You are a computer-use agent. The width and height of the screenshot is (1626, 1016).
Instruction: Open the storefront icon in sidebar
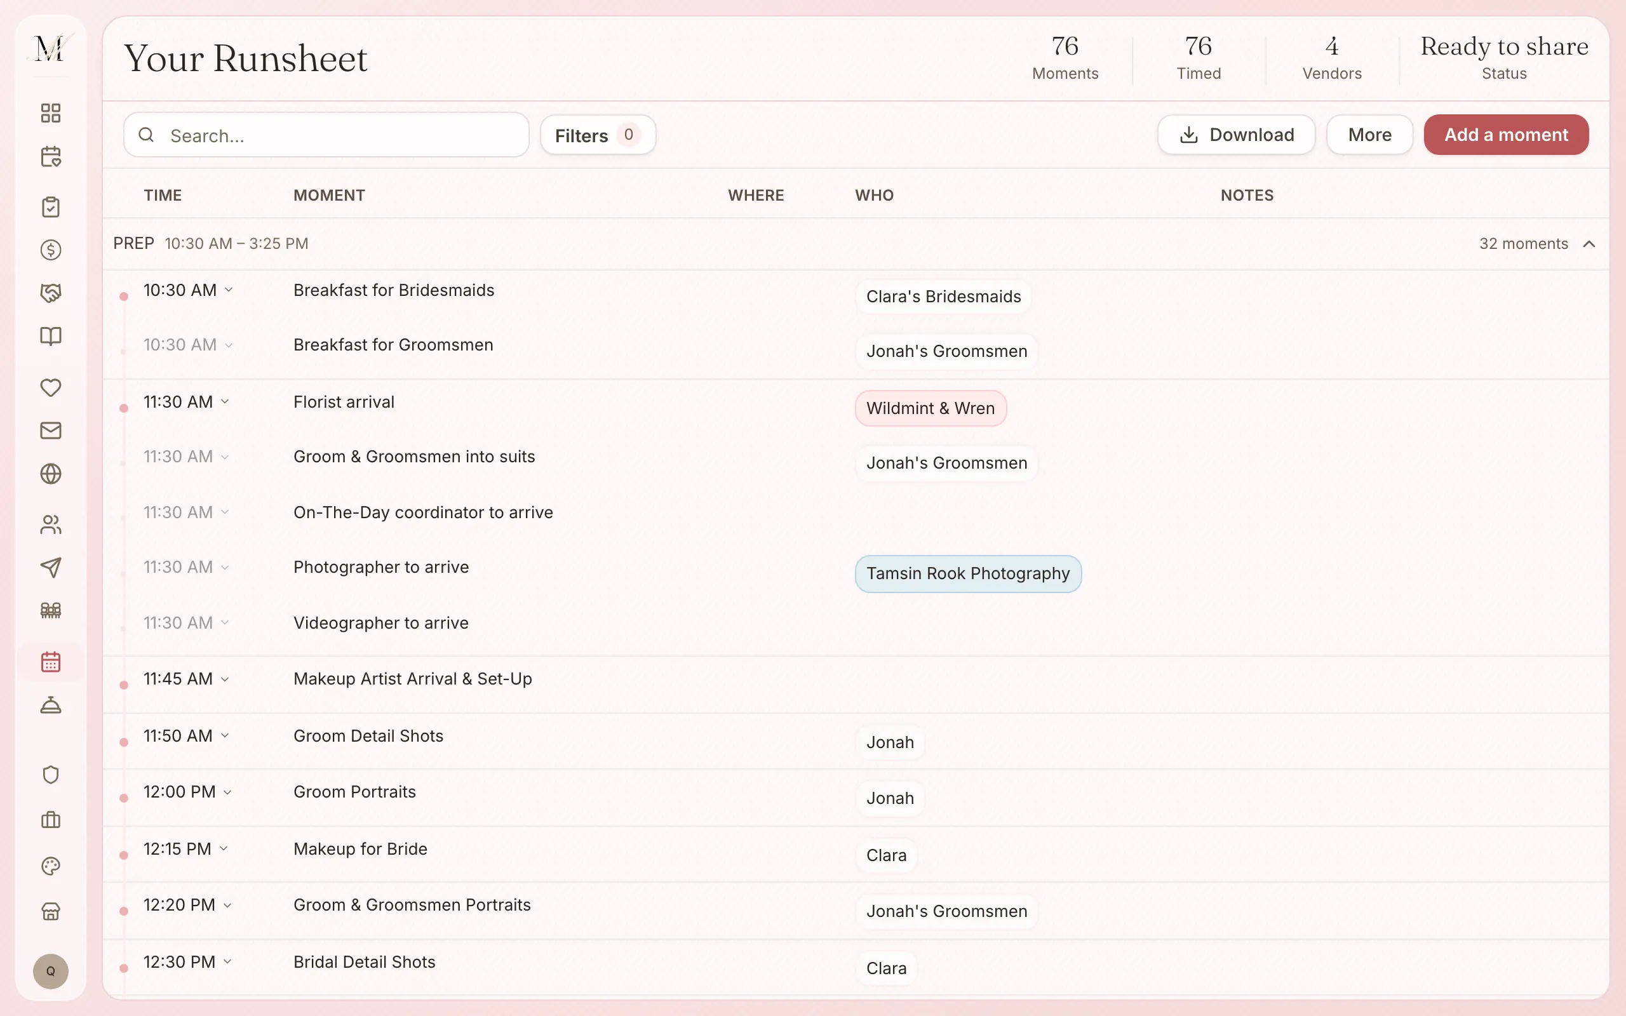coord(50,912)
